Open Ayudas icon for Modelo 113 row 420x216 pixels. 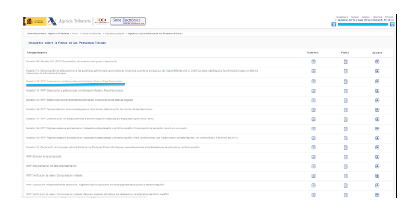[x=377, y=71]
